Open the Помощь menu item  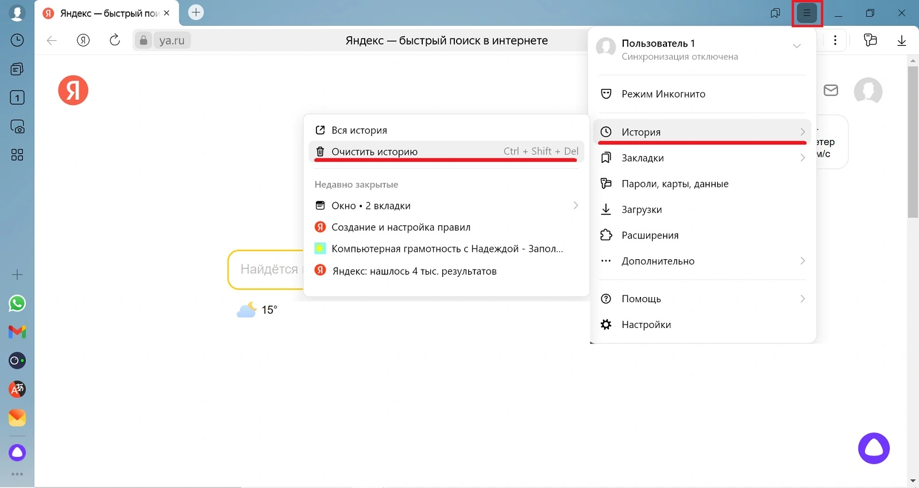coord(702,299)
